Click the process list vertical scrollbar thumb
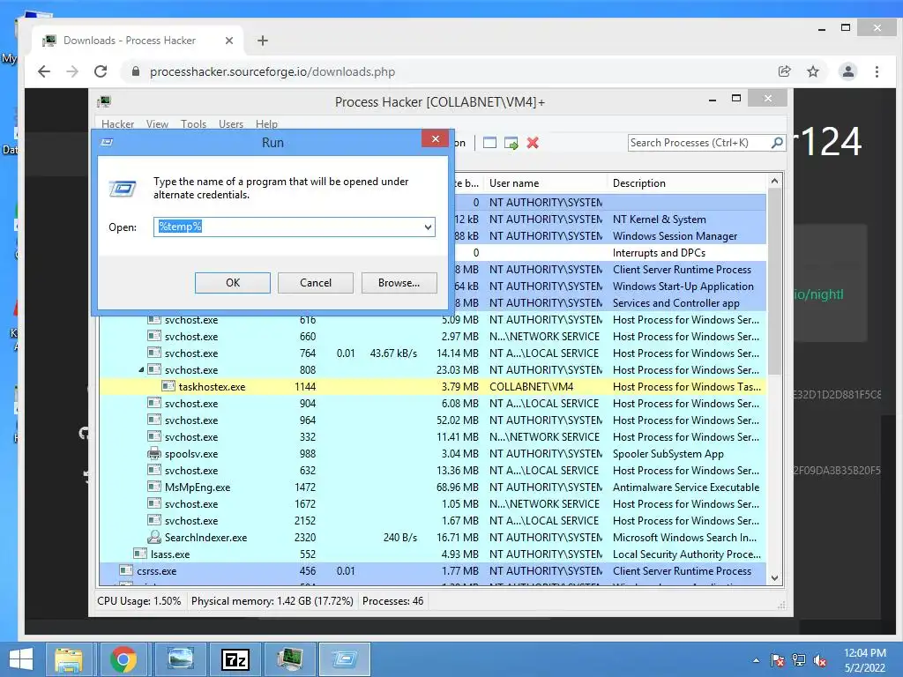903x677 pixels. [774, 282]
